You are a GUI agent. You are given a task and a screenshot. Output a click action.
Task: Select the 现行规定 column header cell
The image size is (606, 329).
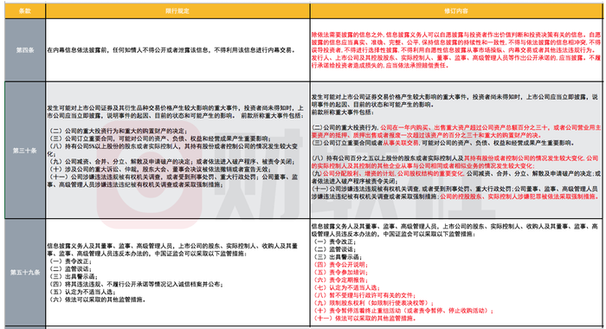click(x=177, y=11)
